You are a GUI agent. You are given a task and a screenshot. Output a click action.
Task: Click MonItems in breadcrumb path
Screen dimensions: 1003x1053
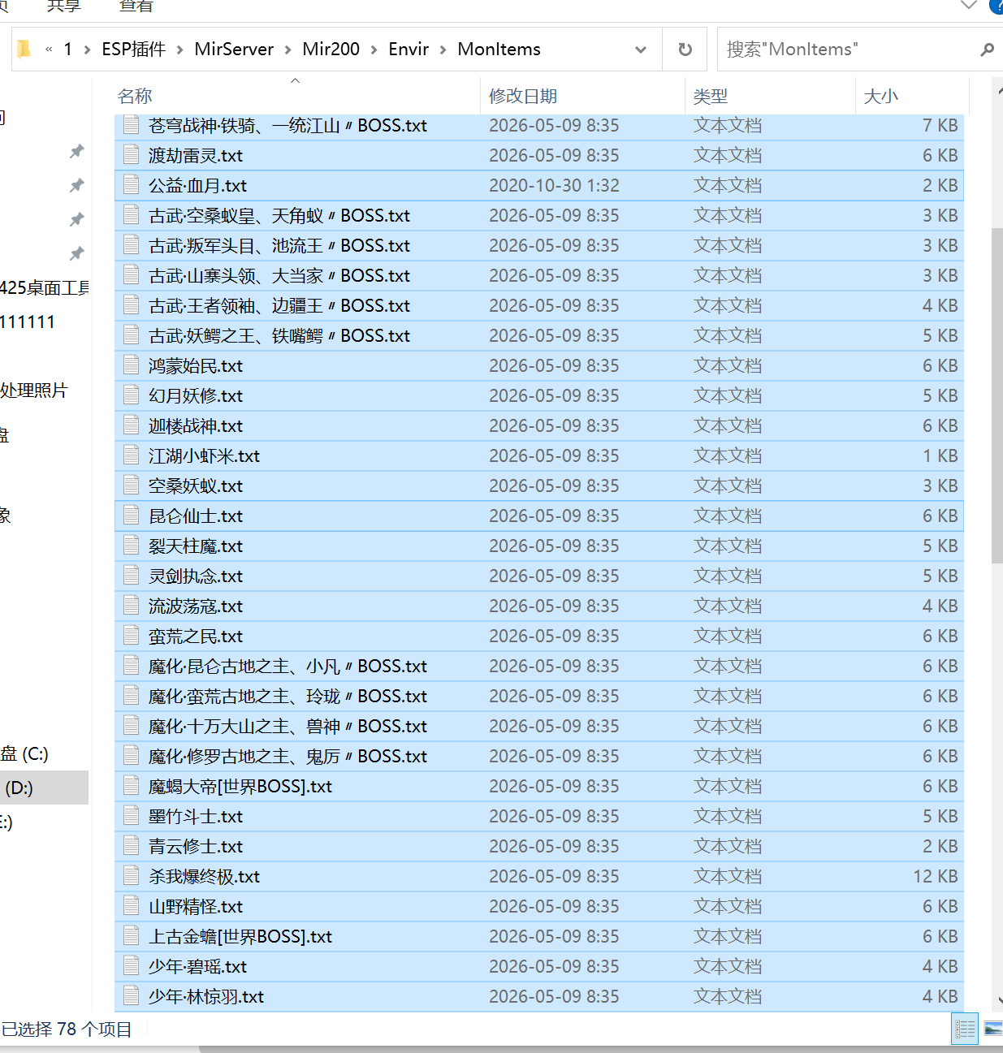pyautogui.click(x=499, y=50)
